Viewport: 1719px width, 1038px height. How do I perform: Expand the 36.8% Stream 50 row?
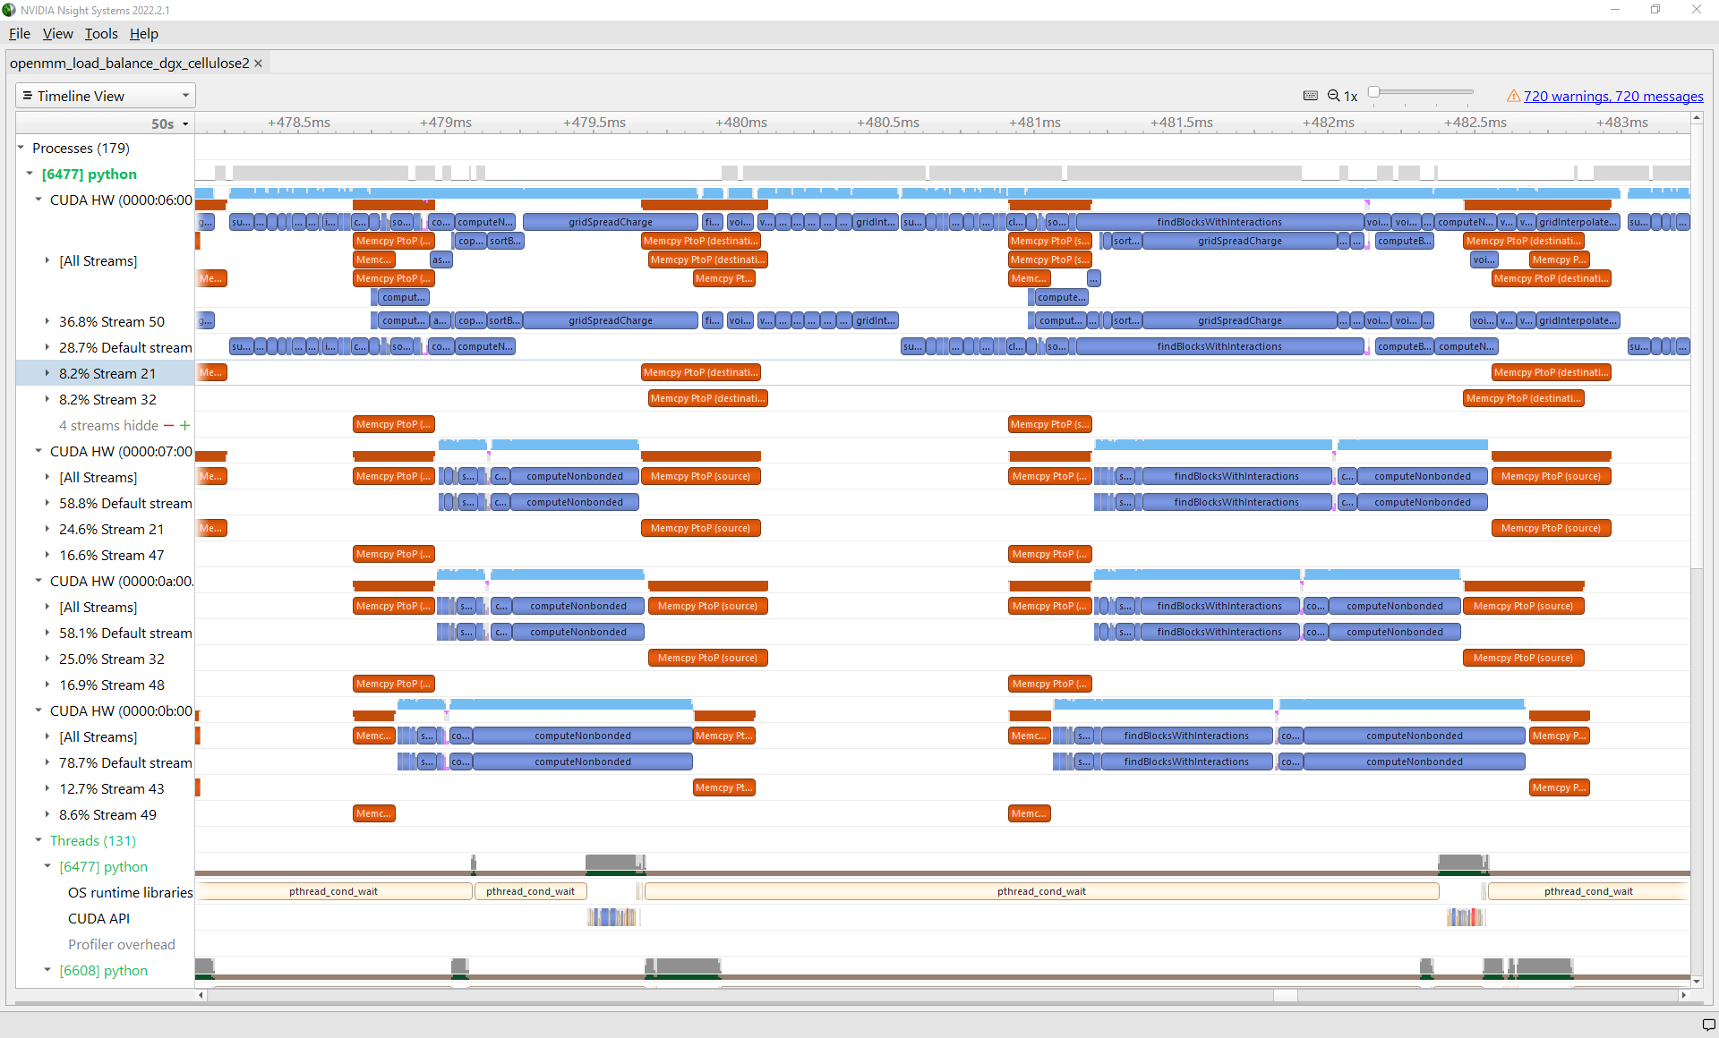[47, 321]
